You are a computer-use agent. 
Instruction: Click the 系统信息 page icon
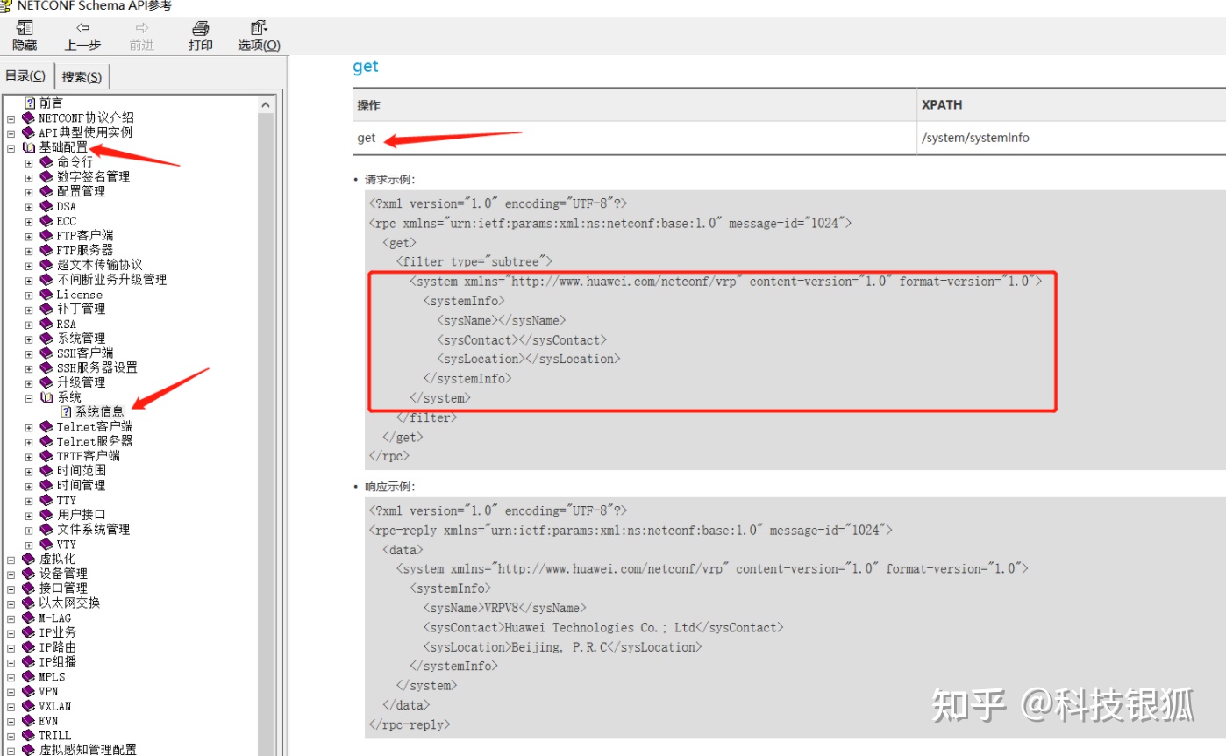point(66,411)
